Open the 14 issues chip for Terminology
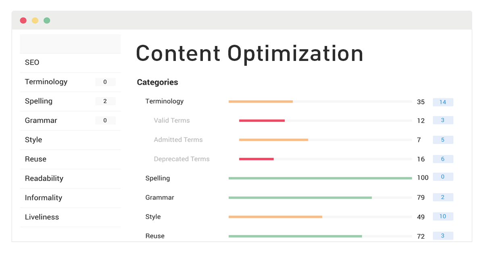Screen dimensions: 484x253 pyautogui.click(x=443, y=102)
